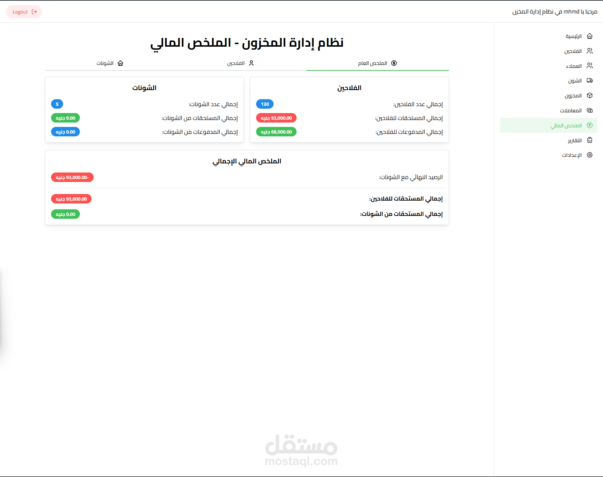
Task: Click the Logout button
Action: point(24,12)
